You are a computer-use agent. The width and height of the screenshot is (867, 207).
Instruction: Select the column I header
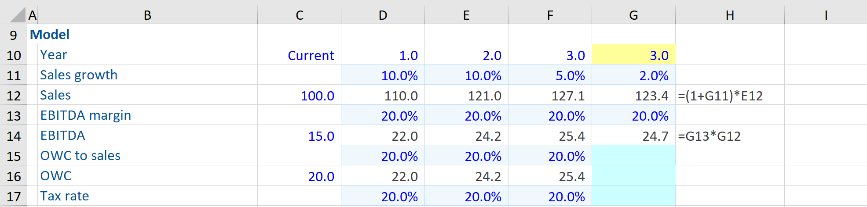tap(826, 15)
